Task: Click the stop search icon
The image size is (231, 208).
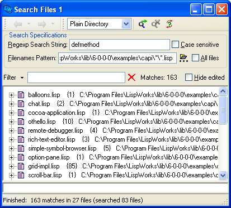Action: pos(156,24)
